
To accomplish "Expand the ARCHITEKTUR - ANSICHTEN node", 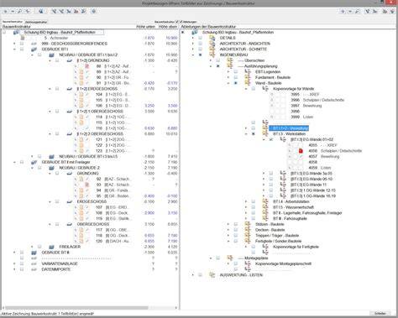I will 193,44.
